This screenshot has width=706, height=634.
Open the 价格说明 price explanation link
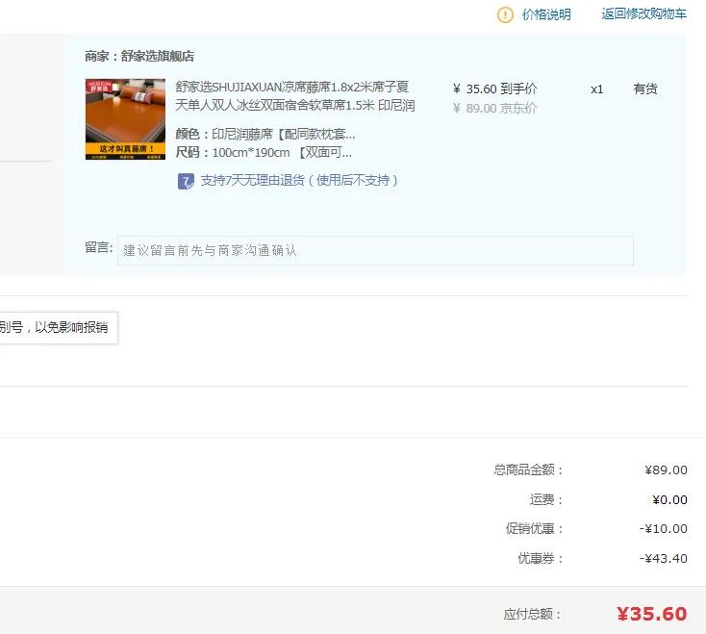click(546, 14)
